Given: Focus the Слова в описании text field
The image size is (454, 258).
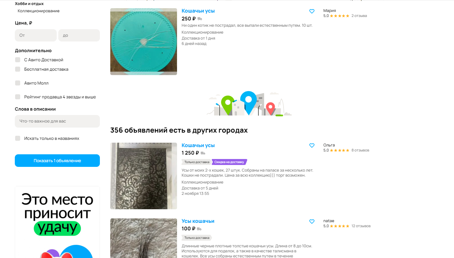Looking at the screenshot, I should 57,121.
